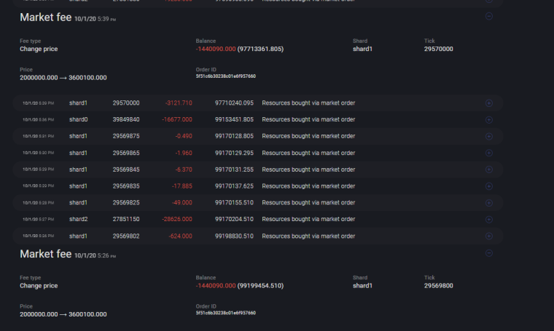Click balance 99170155.510

(x=234, y=203)
